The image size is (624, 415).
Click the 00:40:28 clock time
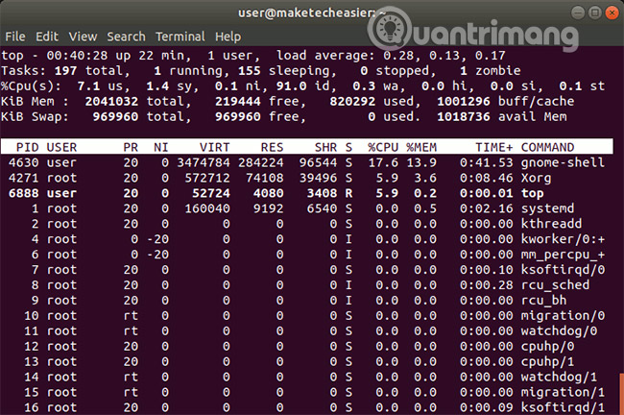point(77,56)
